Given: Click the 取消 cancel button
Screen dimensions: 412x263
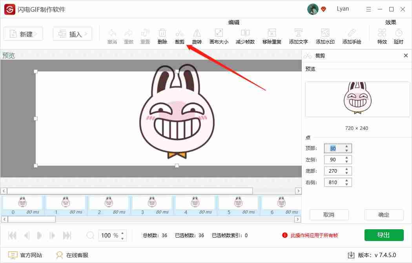Looking at the screenshot, I should pyautogui.click(x=329, y=215).
